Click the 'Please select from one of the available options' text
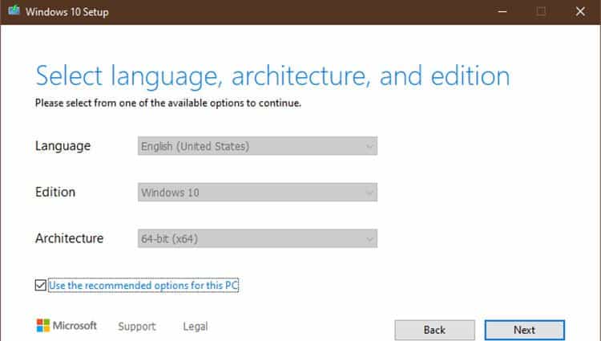601x341 pixels. coord(168,104)
